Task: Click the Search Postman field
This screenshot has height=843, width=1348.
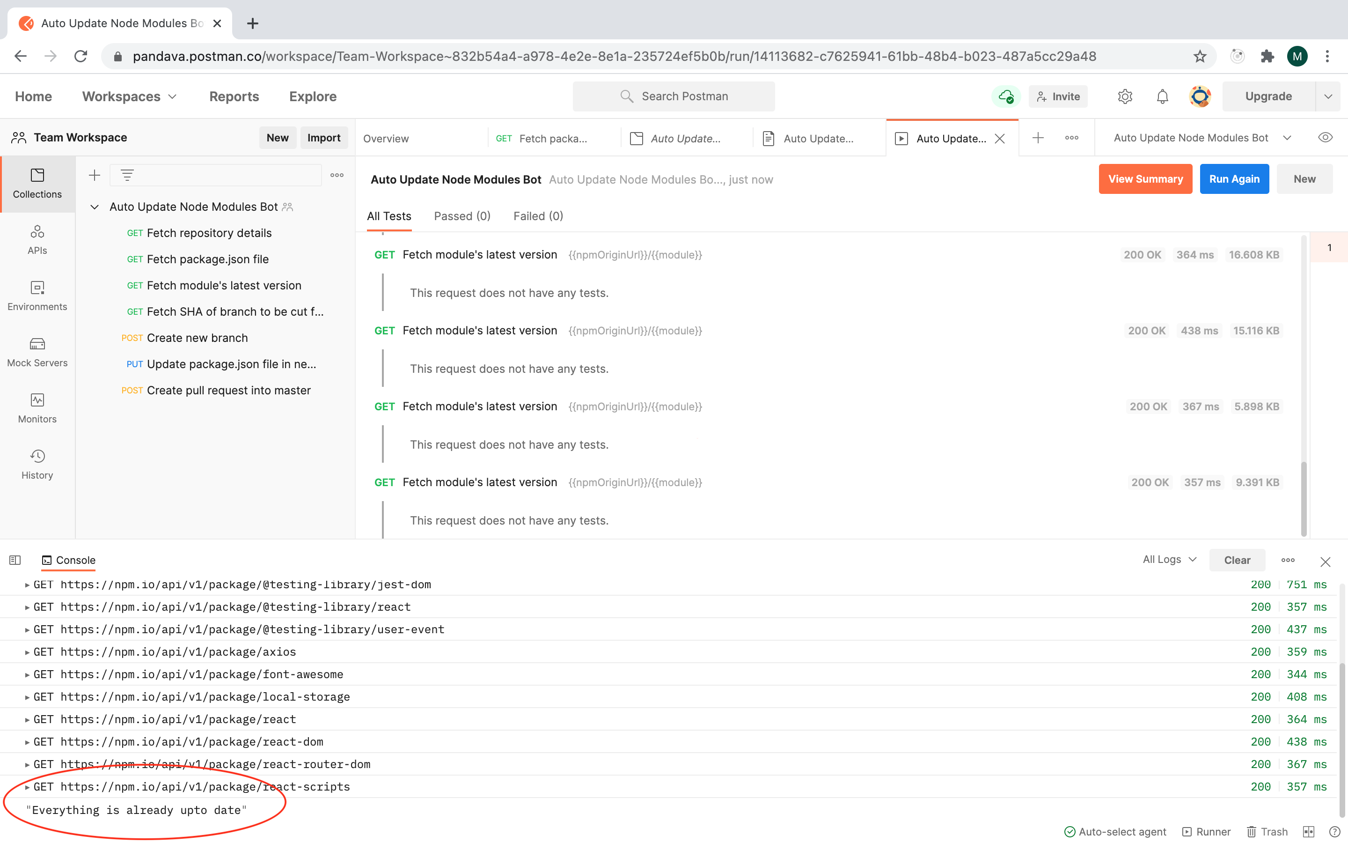Action: [x=674, y=96]
